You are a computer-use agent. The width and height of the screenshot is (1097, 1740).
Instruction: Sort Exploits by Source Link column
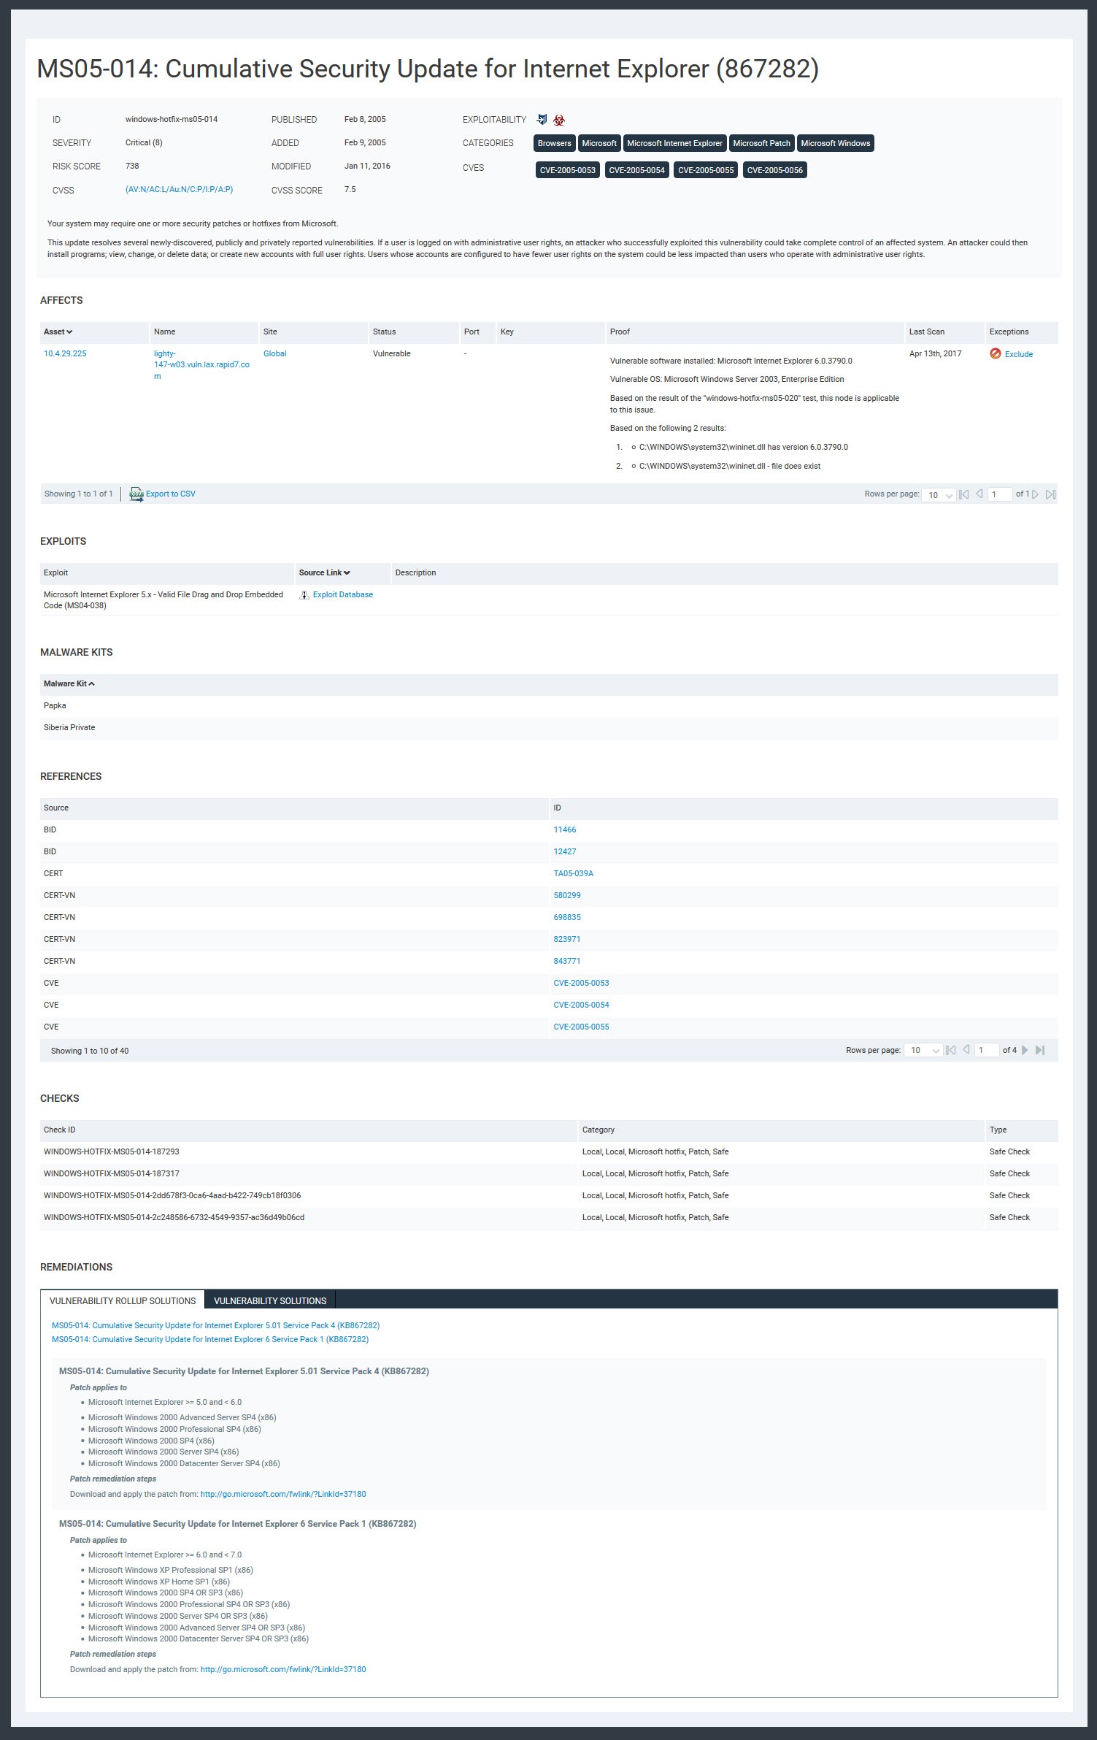coord(324,573)
